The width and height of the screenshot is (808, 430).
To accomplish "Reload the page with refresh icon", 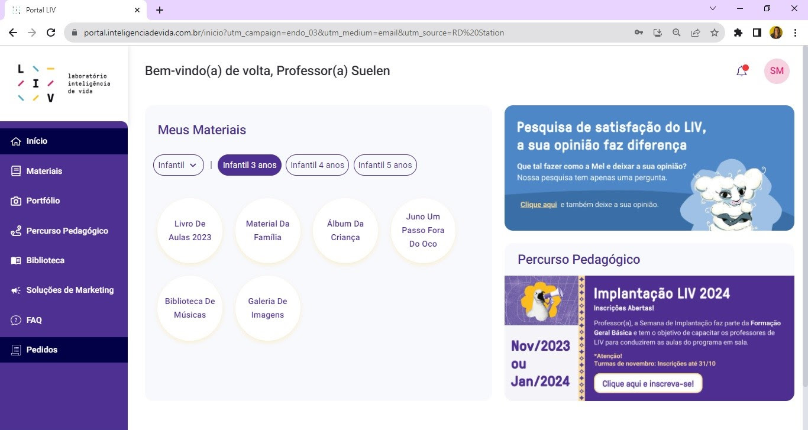I will click(x=51, y=33).
